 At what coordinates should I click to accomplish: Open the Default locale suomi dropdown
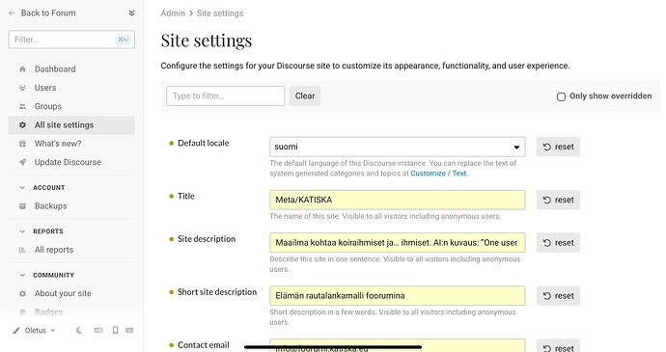click(x=397, y=147)
